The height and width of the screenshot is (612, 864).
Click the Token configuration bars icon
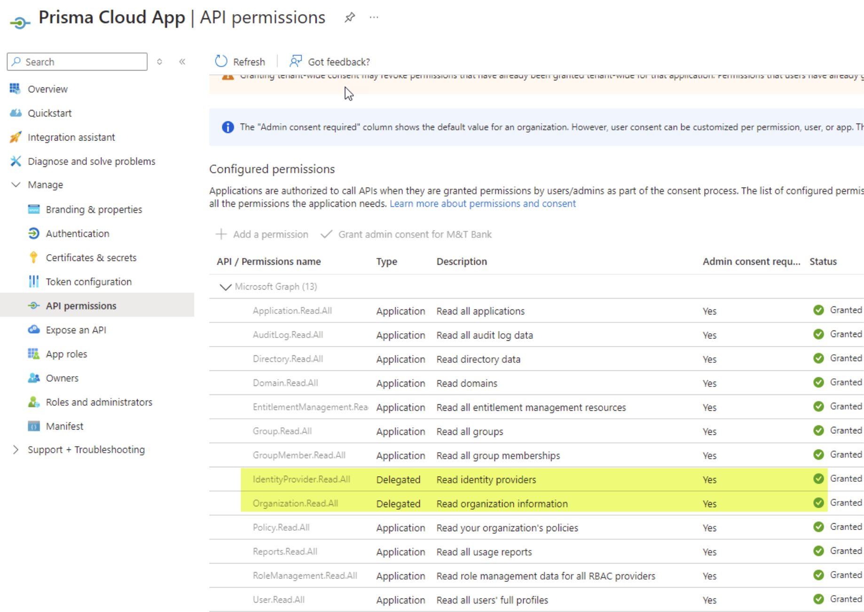pyautogui.click(x=33, y=282)
